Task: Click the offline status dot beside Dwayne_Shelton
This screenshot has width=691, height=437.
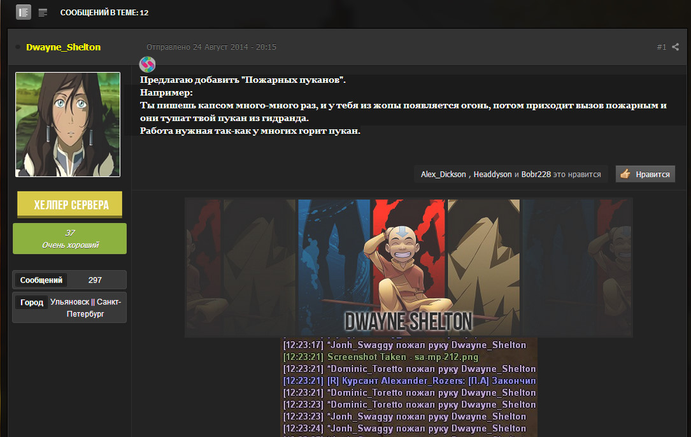Action: tap(18, 47)
